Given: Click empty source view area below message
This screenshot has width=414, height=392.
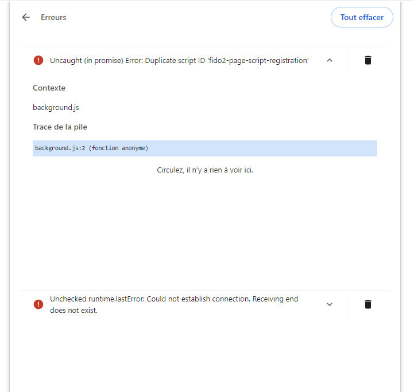Looking at the screenshot, I should pyautogui.click(x=205, y=229).
